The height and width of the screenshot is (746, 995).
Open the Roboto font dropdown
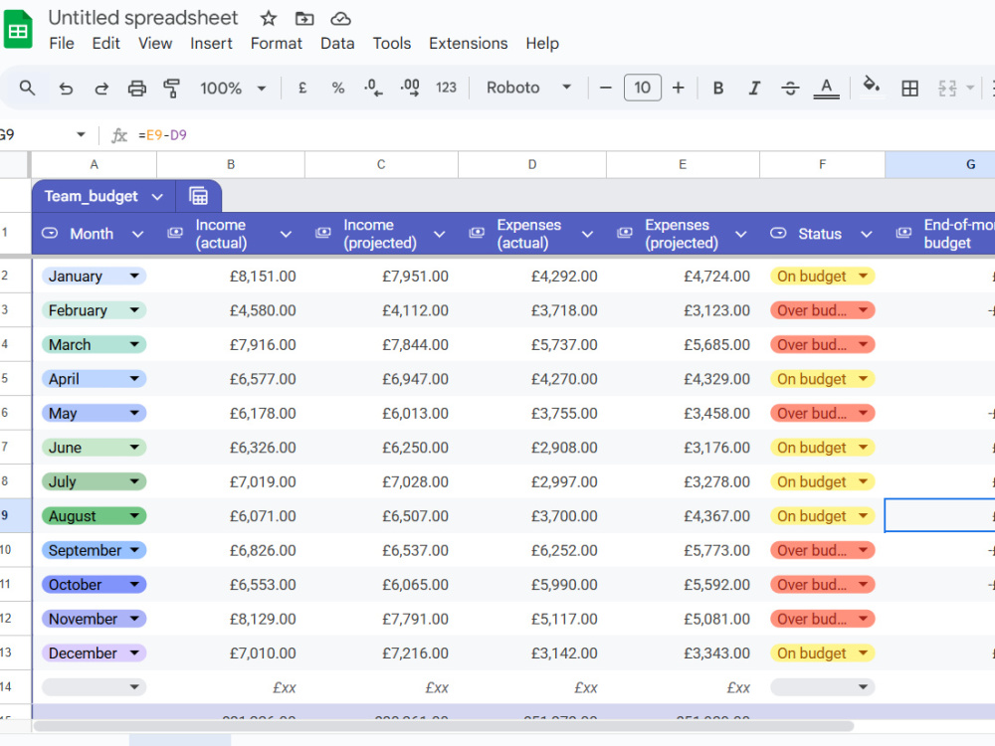point(528,88)
